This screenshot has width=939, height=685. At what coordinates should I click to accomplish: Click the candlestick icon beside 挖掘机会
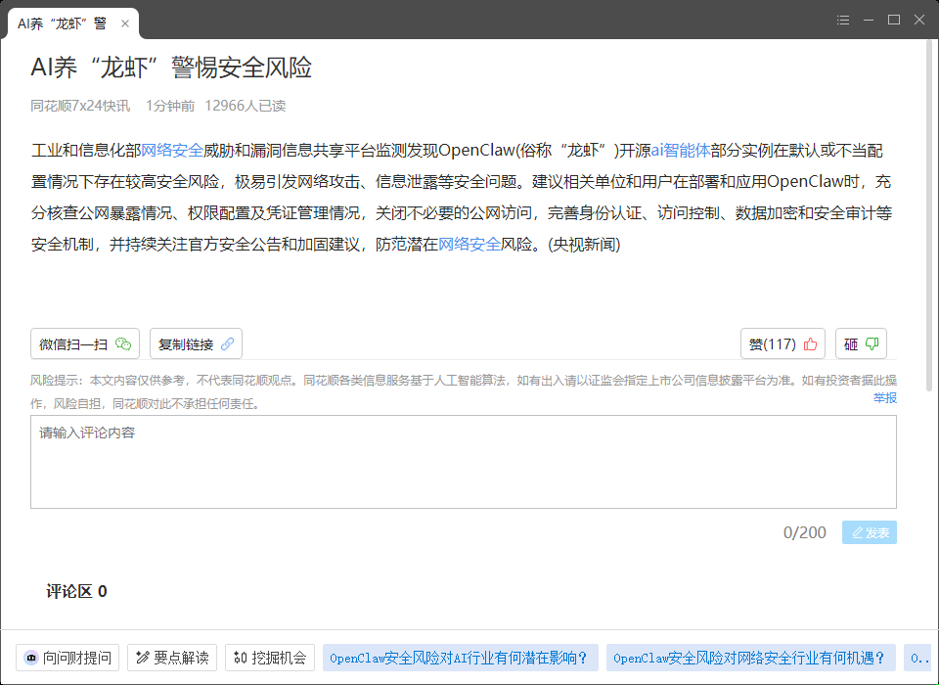pyautogui.click(x=241, y=658)
